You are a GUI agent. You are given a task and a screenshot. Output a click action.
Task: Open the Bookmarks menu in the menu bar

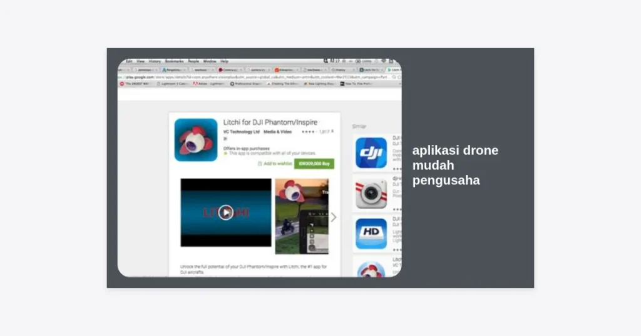click(174, 61)
